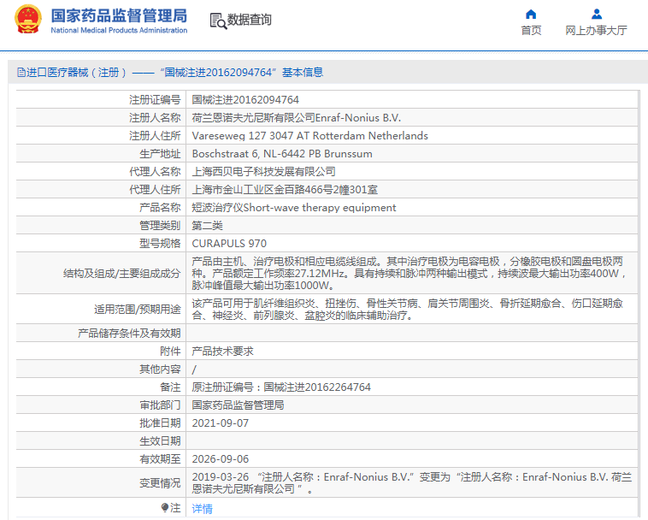
Task: Click the expiry date 2026-09-06
Action: [221, 458]
